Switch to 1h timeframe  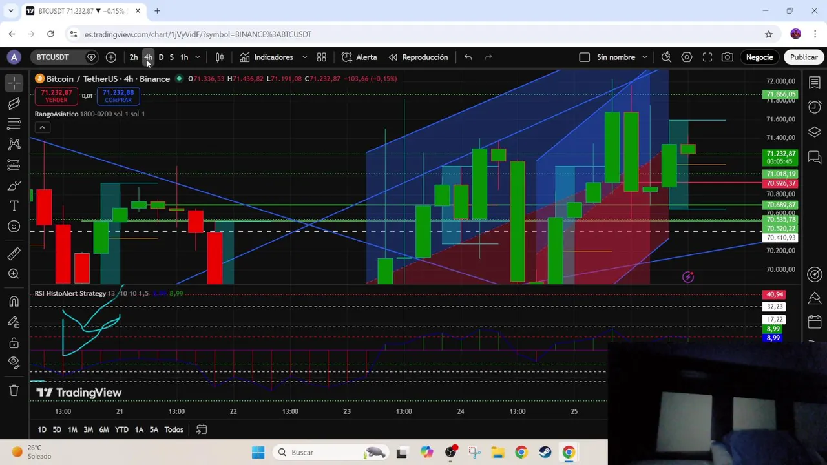(184, 57)
